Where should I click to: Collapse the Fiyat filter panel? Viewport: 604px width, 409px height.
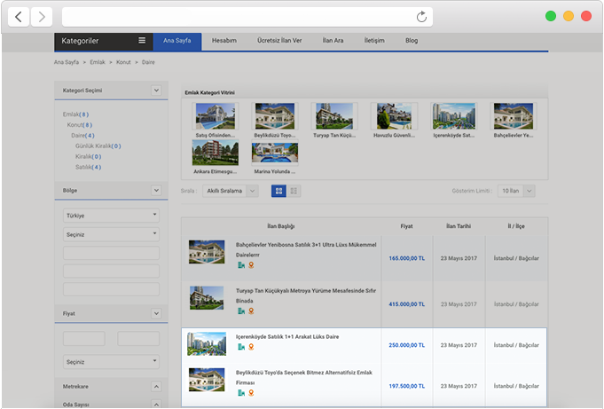156,314
